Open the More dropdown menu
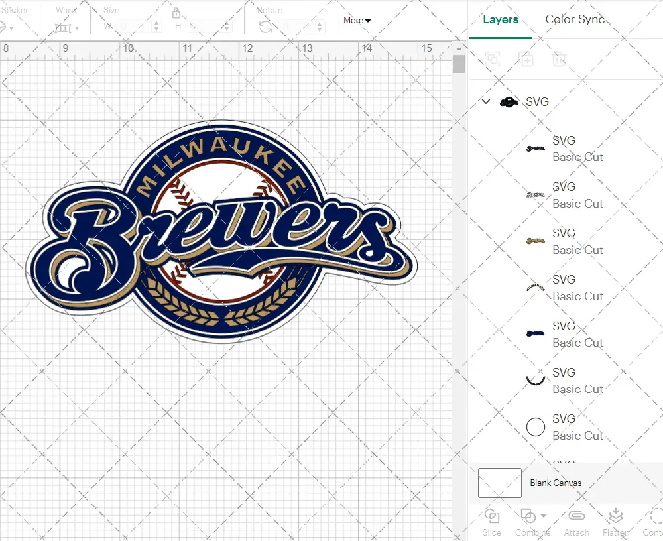The width and height of the screenshot is (663, 541). pos(357,20)
